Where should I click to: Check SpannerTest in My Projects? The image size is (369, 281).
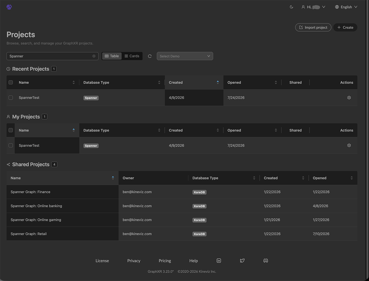(11, 146)
